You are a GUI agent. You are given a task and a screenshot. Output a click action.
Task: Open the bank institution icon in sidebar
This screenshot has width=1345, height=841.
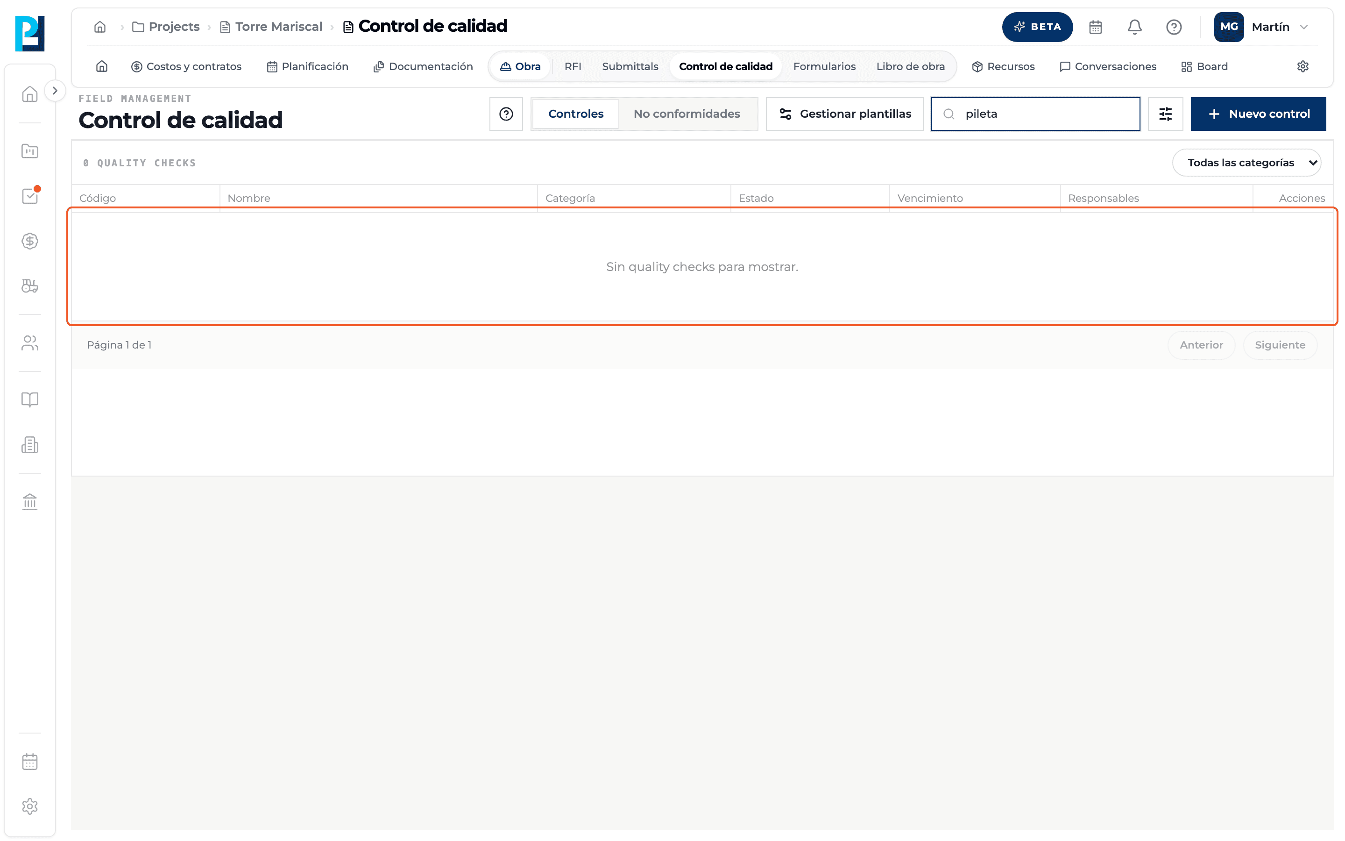pos(30,502)
